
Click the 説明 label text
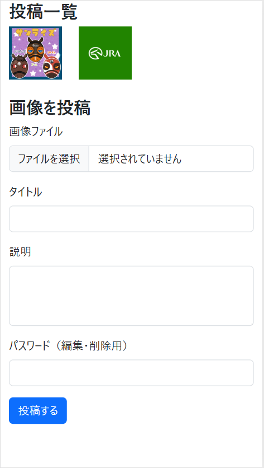pyautogui.click(x=20, y=252)
